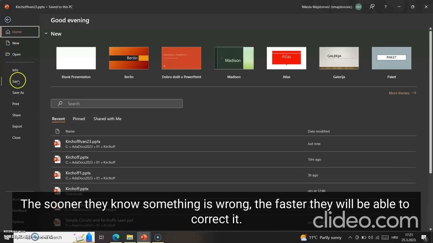The height and width of the screenshot is (243, 433).
Task: Click the back arrow to return to presentation
Action: point(8,20)
